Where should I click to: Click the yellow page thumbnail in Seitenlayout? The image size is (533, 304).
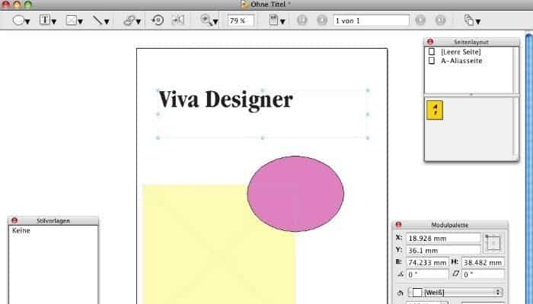tap(435, 110)
